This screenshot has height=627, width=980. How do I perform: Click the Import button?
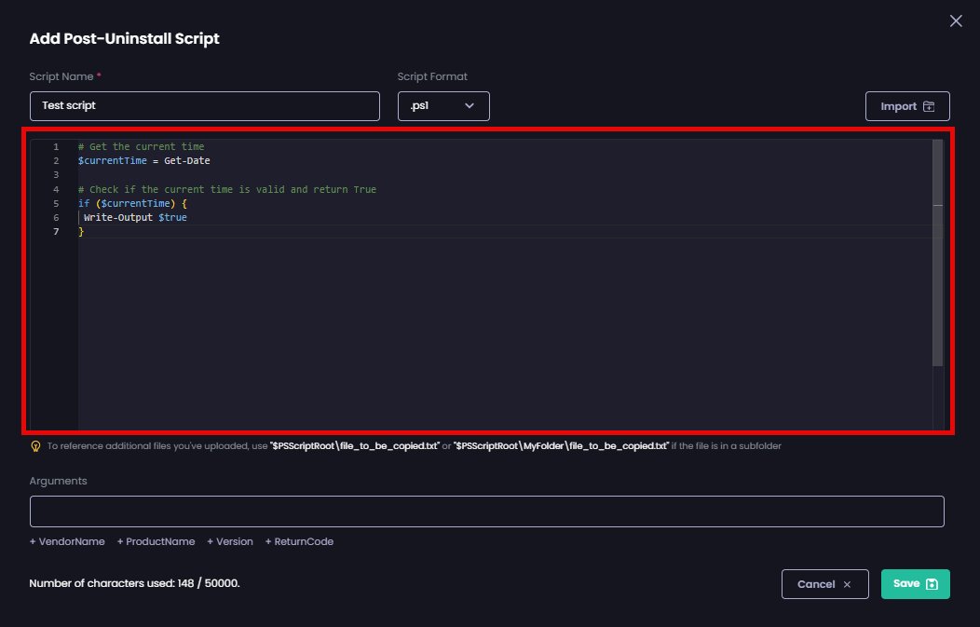[907, 106]
